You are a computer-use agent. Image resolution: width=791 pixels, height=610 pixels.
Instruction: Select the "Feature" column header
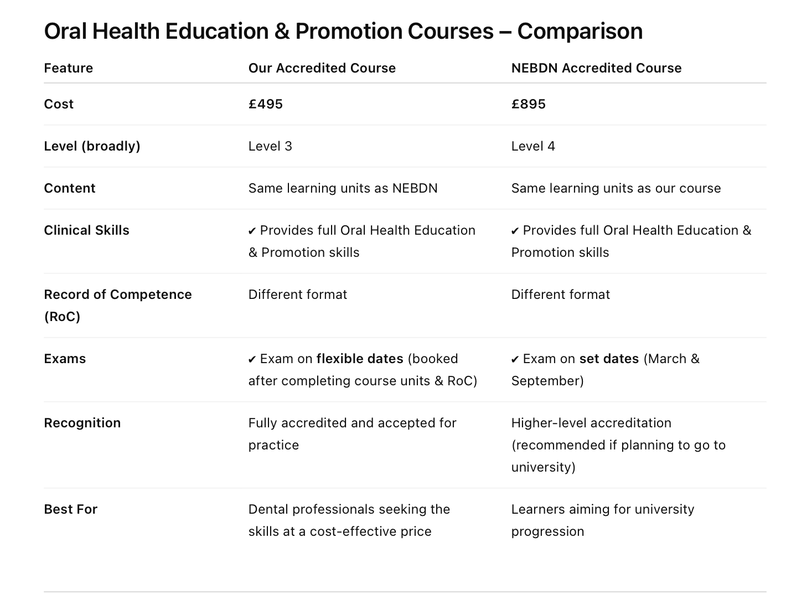pos(69,68)
